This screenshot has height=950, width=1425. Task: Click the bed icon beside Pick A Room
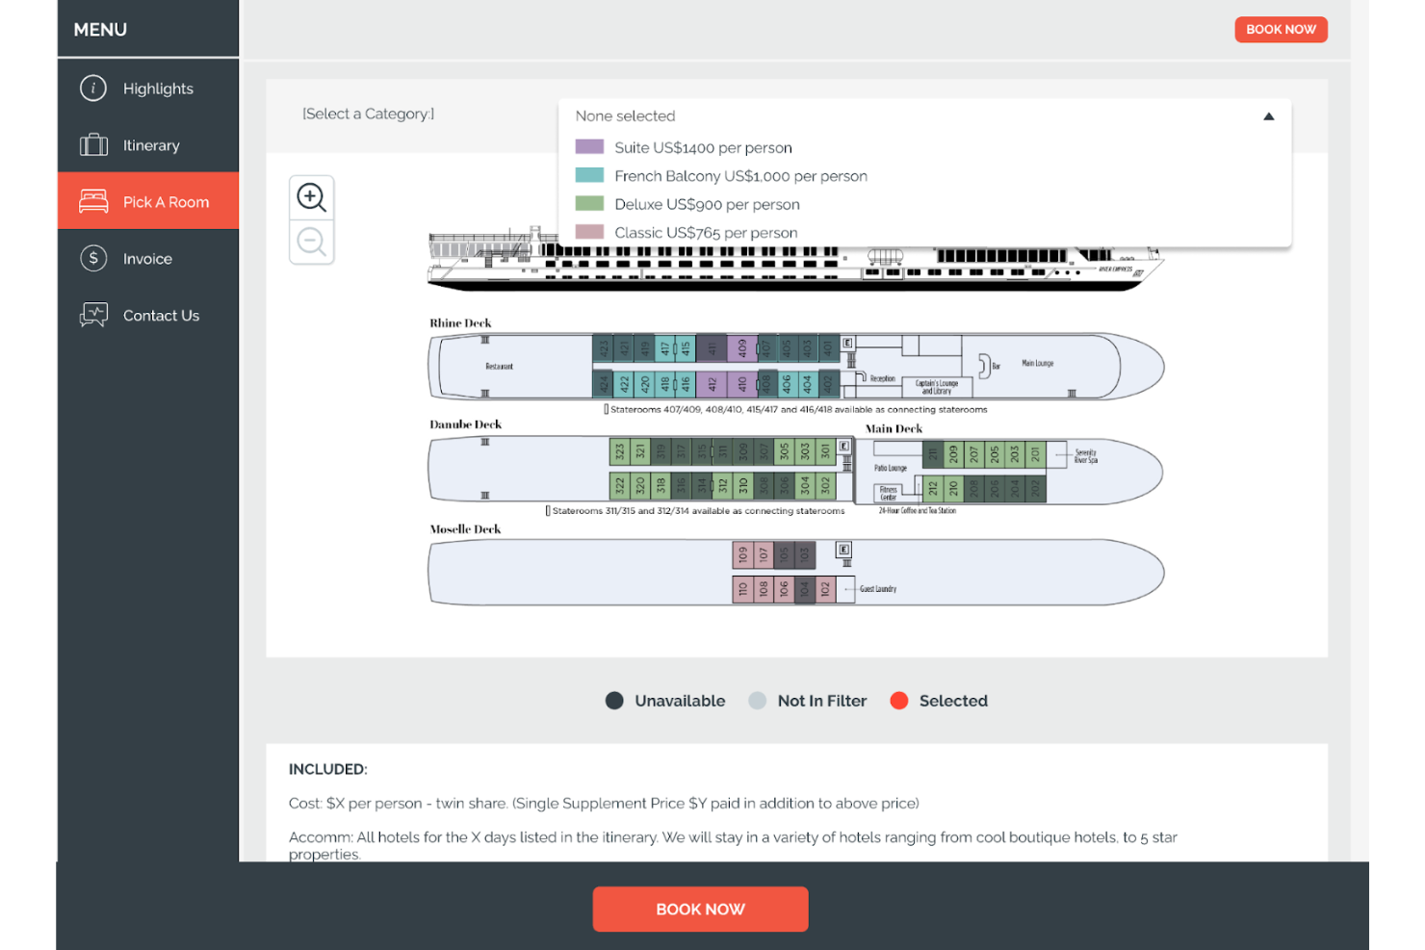[x=93, y=201]
